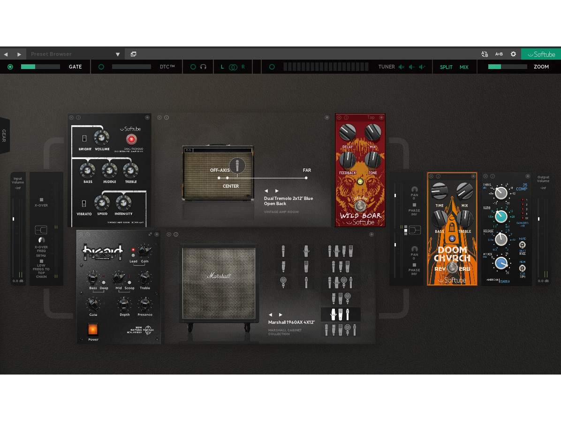Select previous cabinet for Marshall 1960AX 4X12
Image resolution: width=561 pixels, height=421 pixels.
click(271, 314)
